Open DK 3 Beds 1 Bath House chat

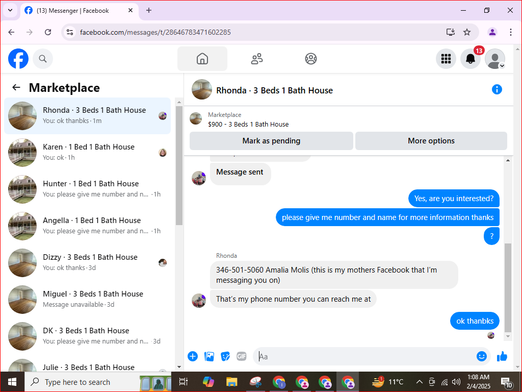click(88, 336)
